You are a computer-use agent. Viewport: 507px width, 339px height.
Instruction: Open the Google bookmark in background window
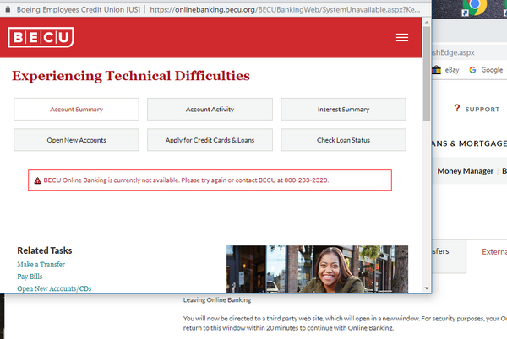pyautogui.click(x=486, y=70)
